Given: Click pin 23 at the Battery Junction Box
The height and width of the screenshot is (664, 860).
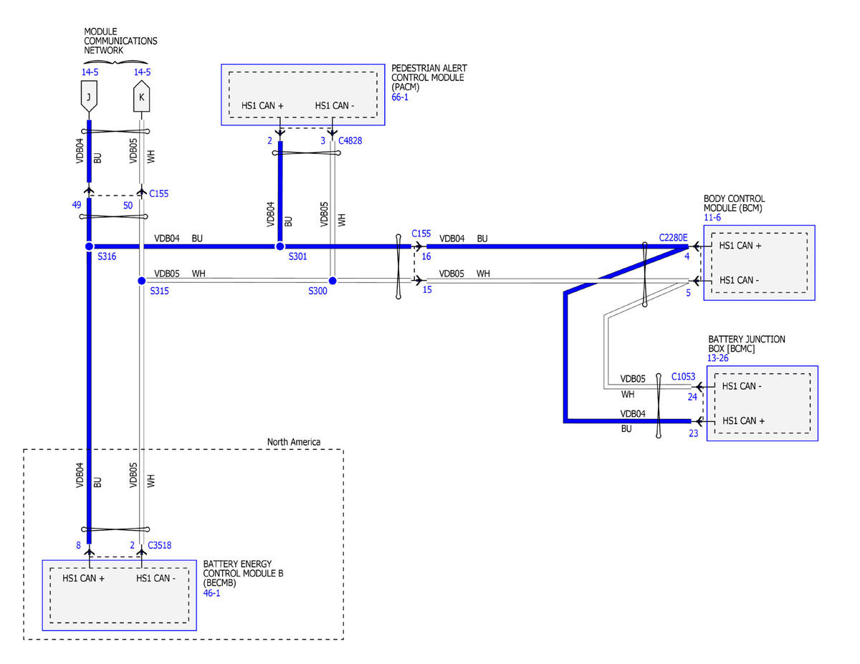Looking at the screenshot, I should (693, 433).
